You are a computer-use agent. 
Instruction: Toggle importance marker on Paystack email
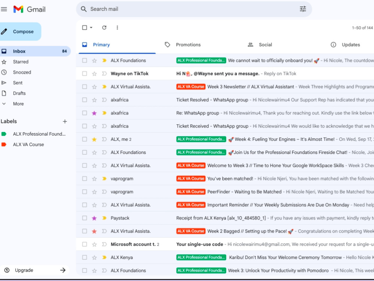pyautogui.click(x=104, y=218)
